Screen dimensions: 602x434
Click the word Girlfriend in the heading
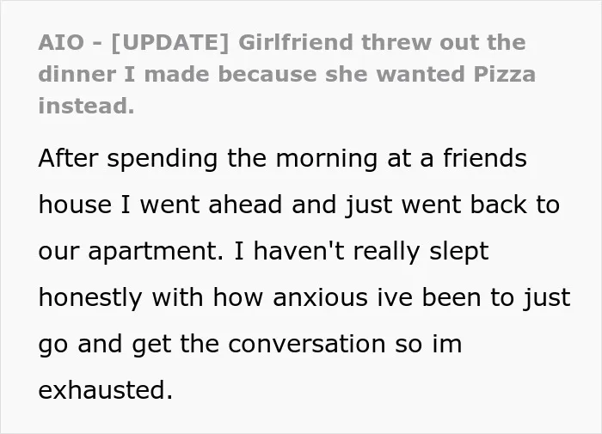click(x=296, y=42)
